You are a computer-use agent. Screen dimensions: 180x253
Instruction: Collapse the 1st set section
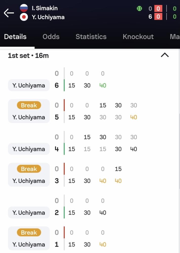165,55
